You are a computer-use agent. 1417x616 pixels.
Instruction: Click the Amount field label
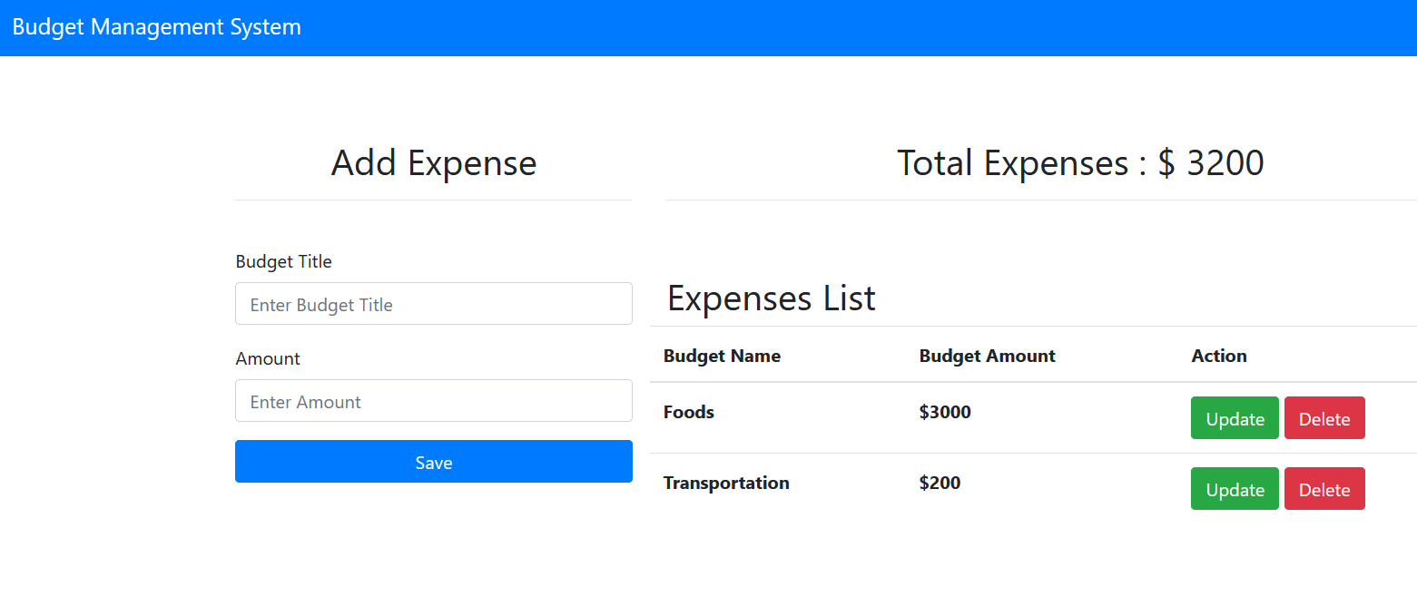[x=268, y=358]
